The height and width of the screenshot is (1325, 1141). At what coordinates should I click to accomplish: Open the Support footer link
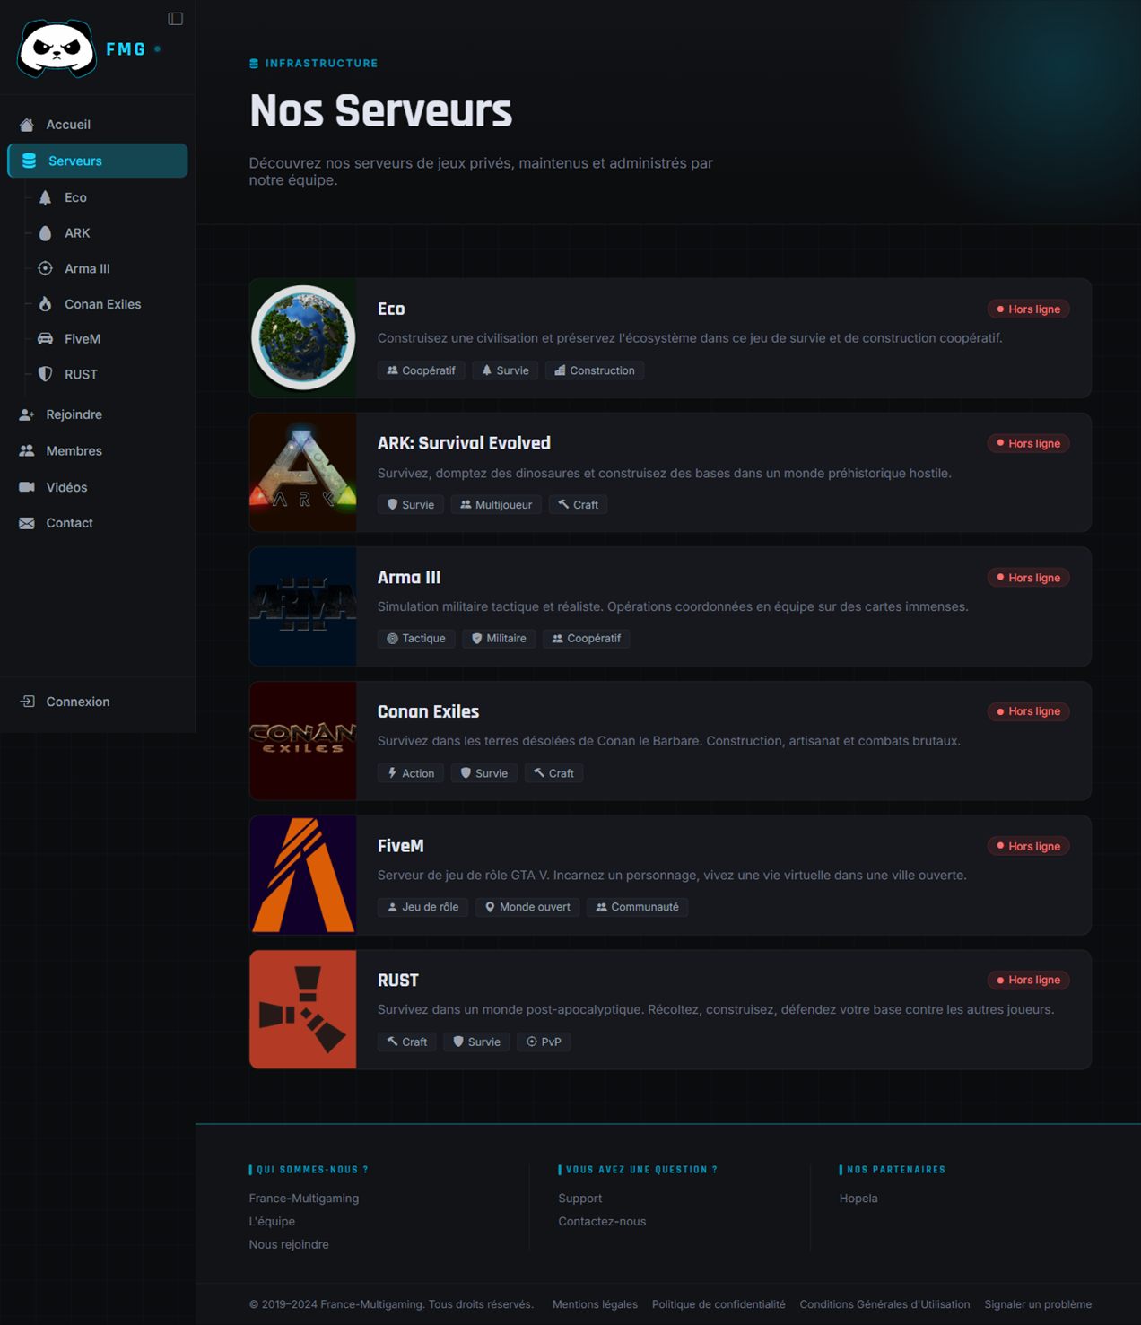tap(580, 1199)
